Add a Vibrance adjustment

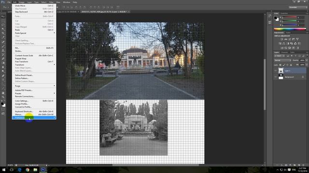(297, 39)
